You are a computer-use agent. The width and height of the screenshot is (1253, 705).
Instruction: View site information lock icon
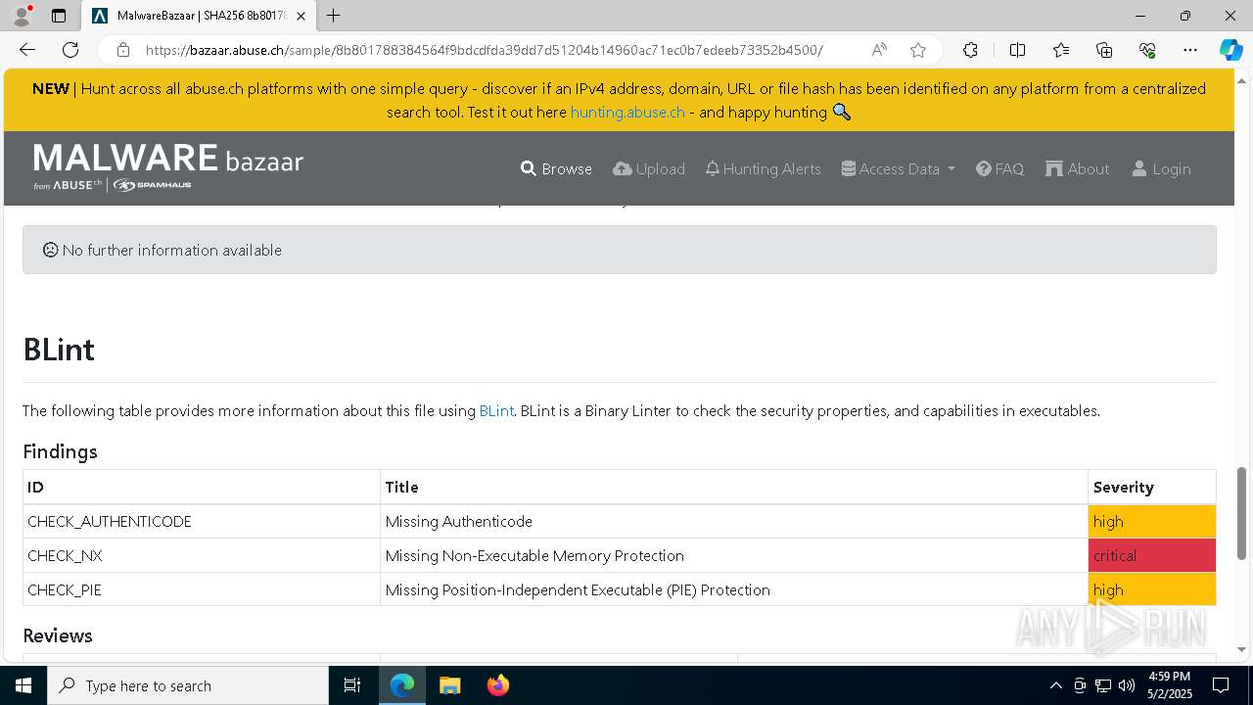(122, 50)
